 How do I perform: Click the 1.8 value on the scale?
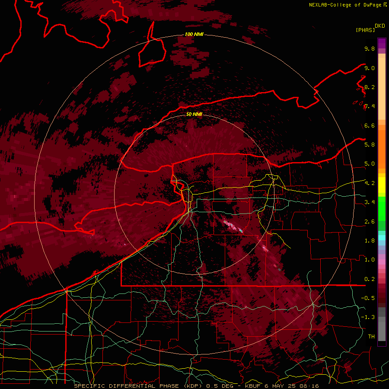click(x=370, y=240)
